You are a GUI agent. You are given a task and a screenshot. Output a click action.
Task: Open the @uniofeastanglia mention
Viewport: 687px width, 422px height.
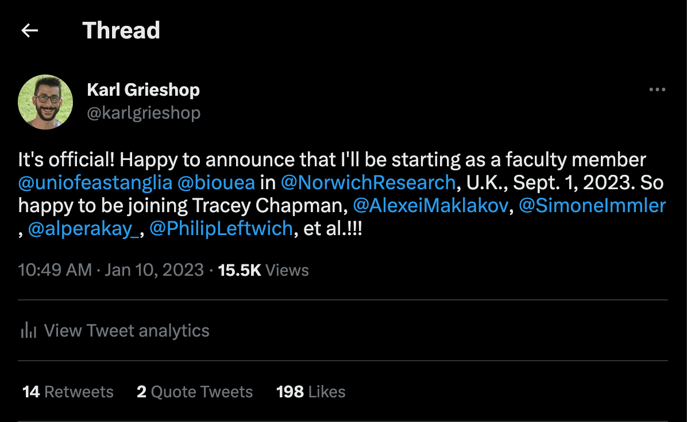tap(95, 183)
